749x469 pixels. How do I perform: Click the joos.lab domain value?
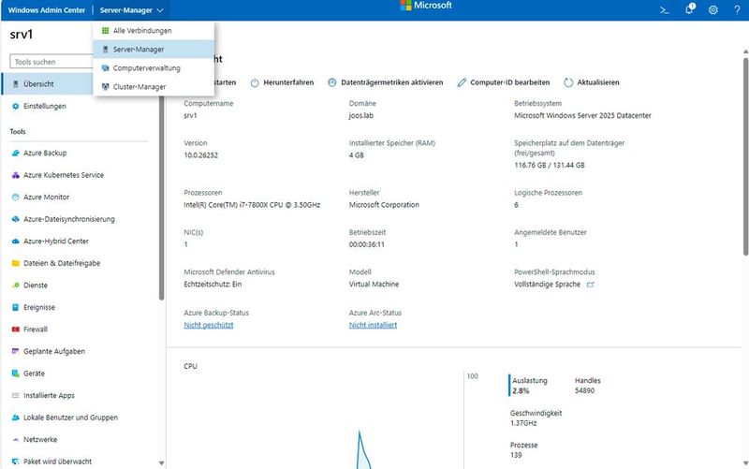(x=361, y=115)
